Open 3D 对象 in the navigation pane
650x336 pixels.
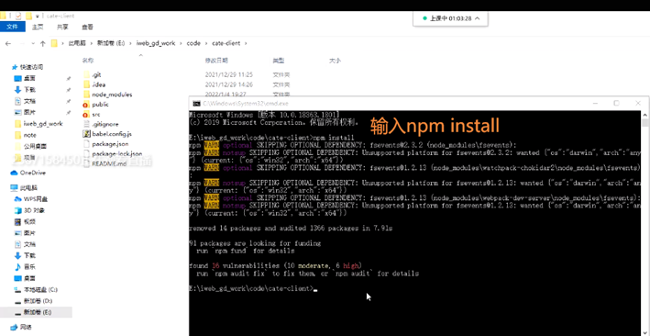pyautogui.click(x=34, y=210)
